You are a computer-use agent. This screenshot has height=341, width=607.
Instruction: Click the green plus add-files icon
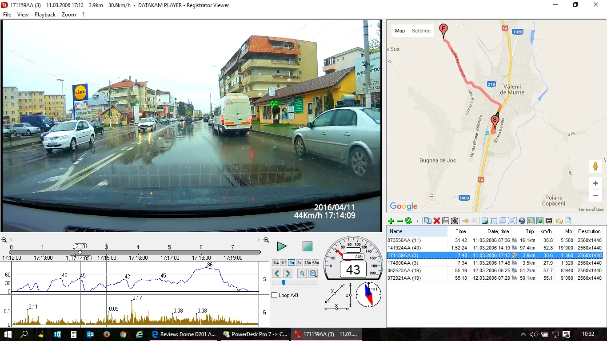coord(391,221)
